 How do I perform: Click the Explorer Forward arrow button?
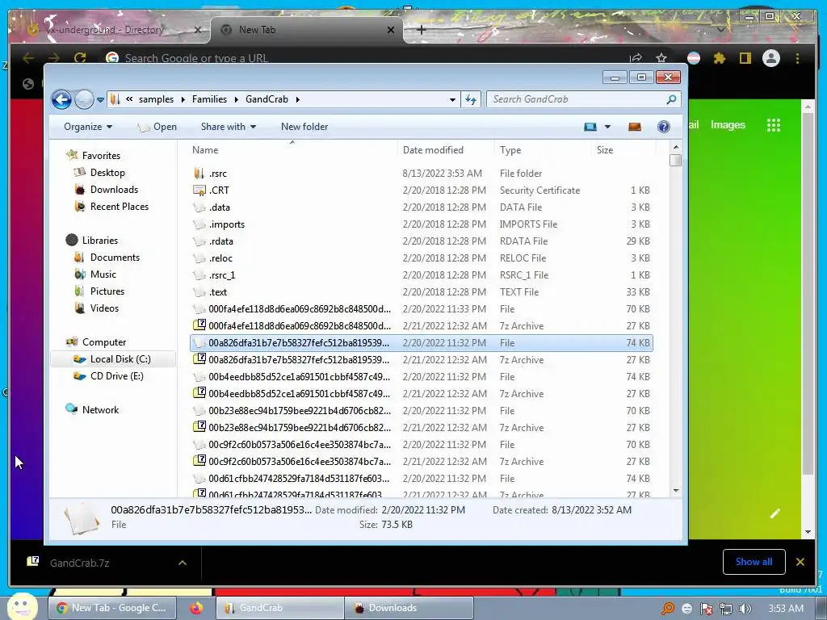(84, 99)
